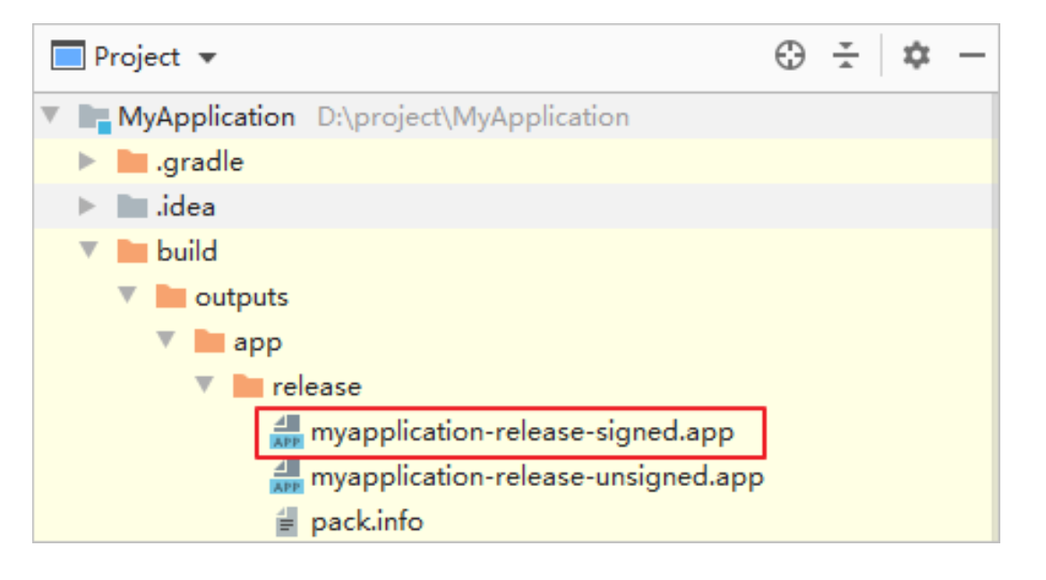Click the .idea folder icon
This screenshot has height=580, width=1046.
pyautogui.click(x=132, y=207)
